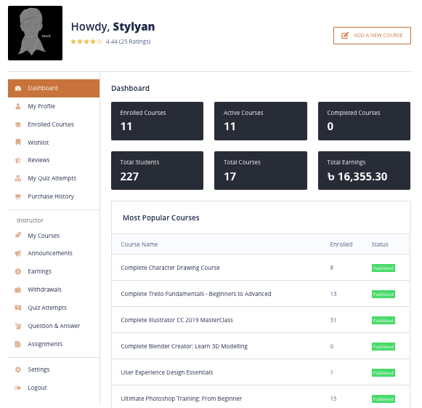This screenshot has height=408, width=422.
Task: Click the Purchase History cart icon
Action: tap(17, 196)
